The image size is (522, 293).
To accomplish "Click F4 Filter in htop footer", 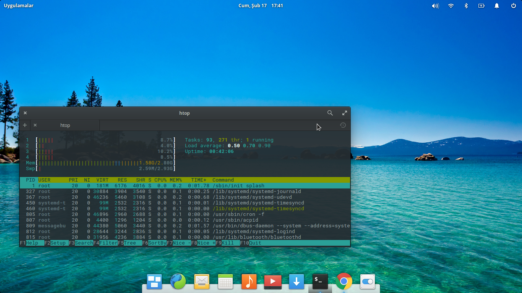I will click(105, 243).
